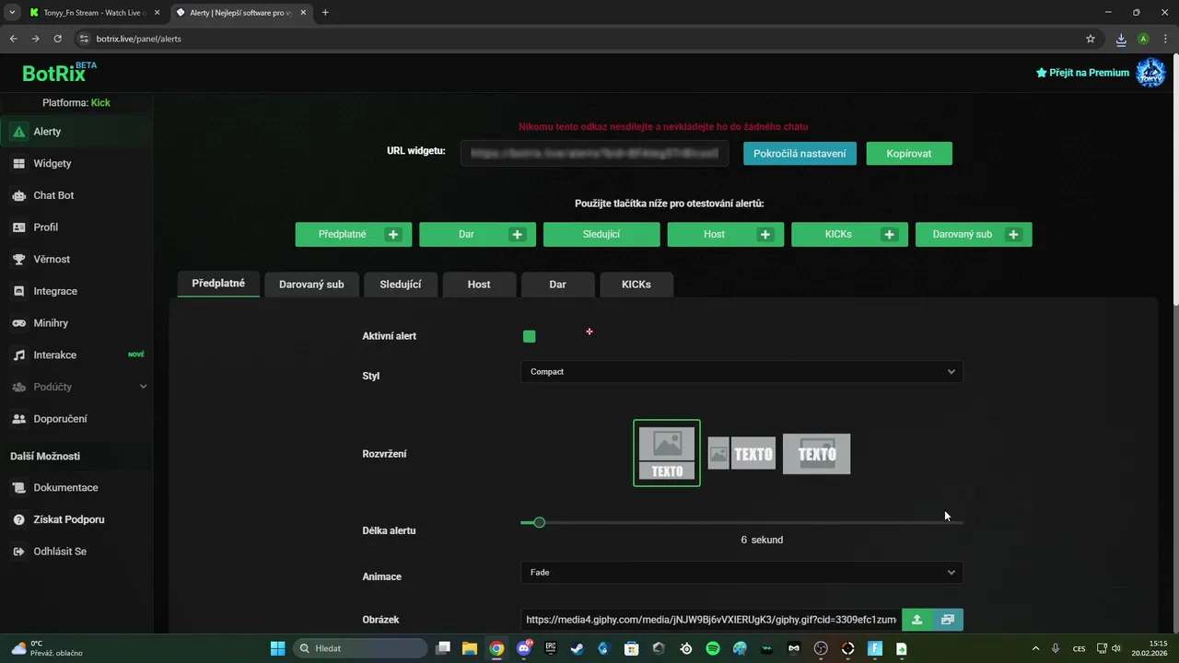Switch to the Host settings tab
This screenshot has height=663, width=1179.
[479, 285]
